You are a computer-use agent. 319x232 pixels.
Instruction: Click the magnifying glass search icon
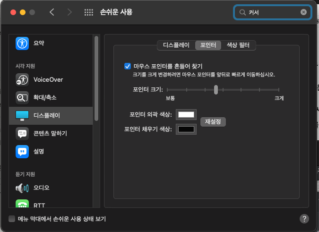pos(242,12)
